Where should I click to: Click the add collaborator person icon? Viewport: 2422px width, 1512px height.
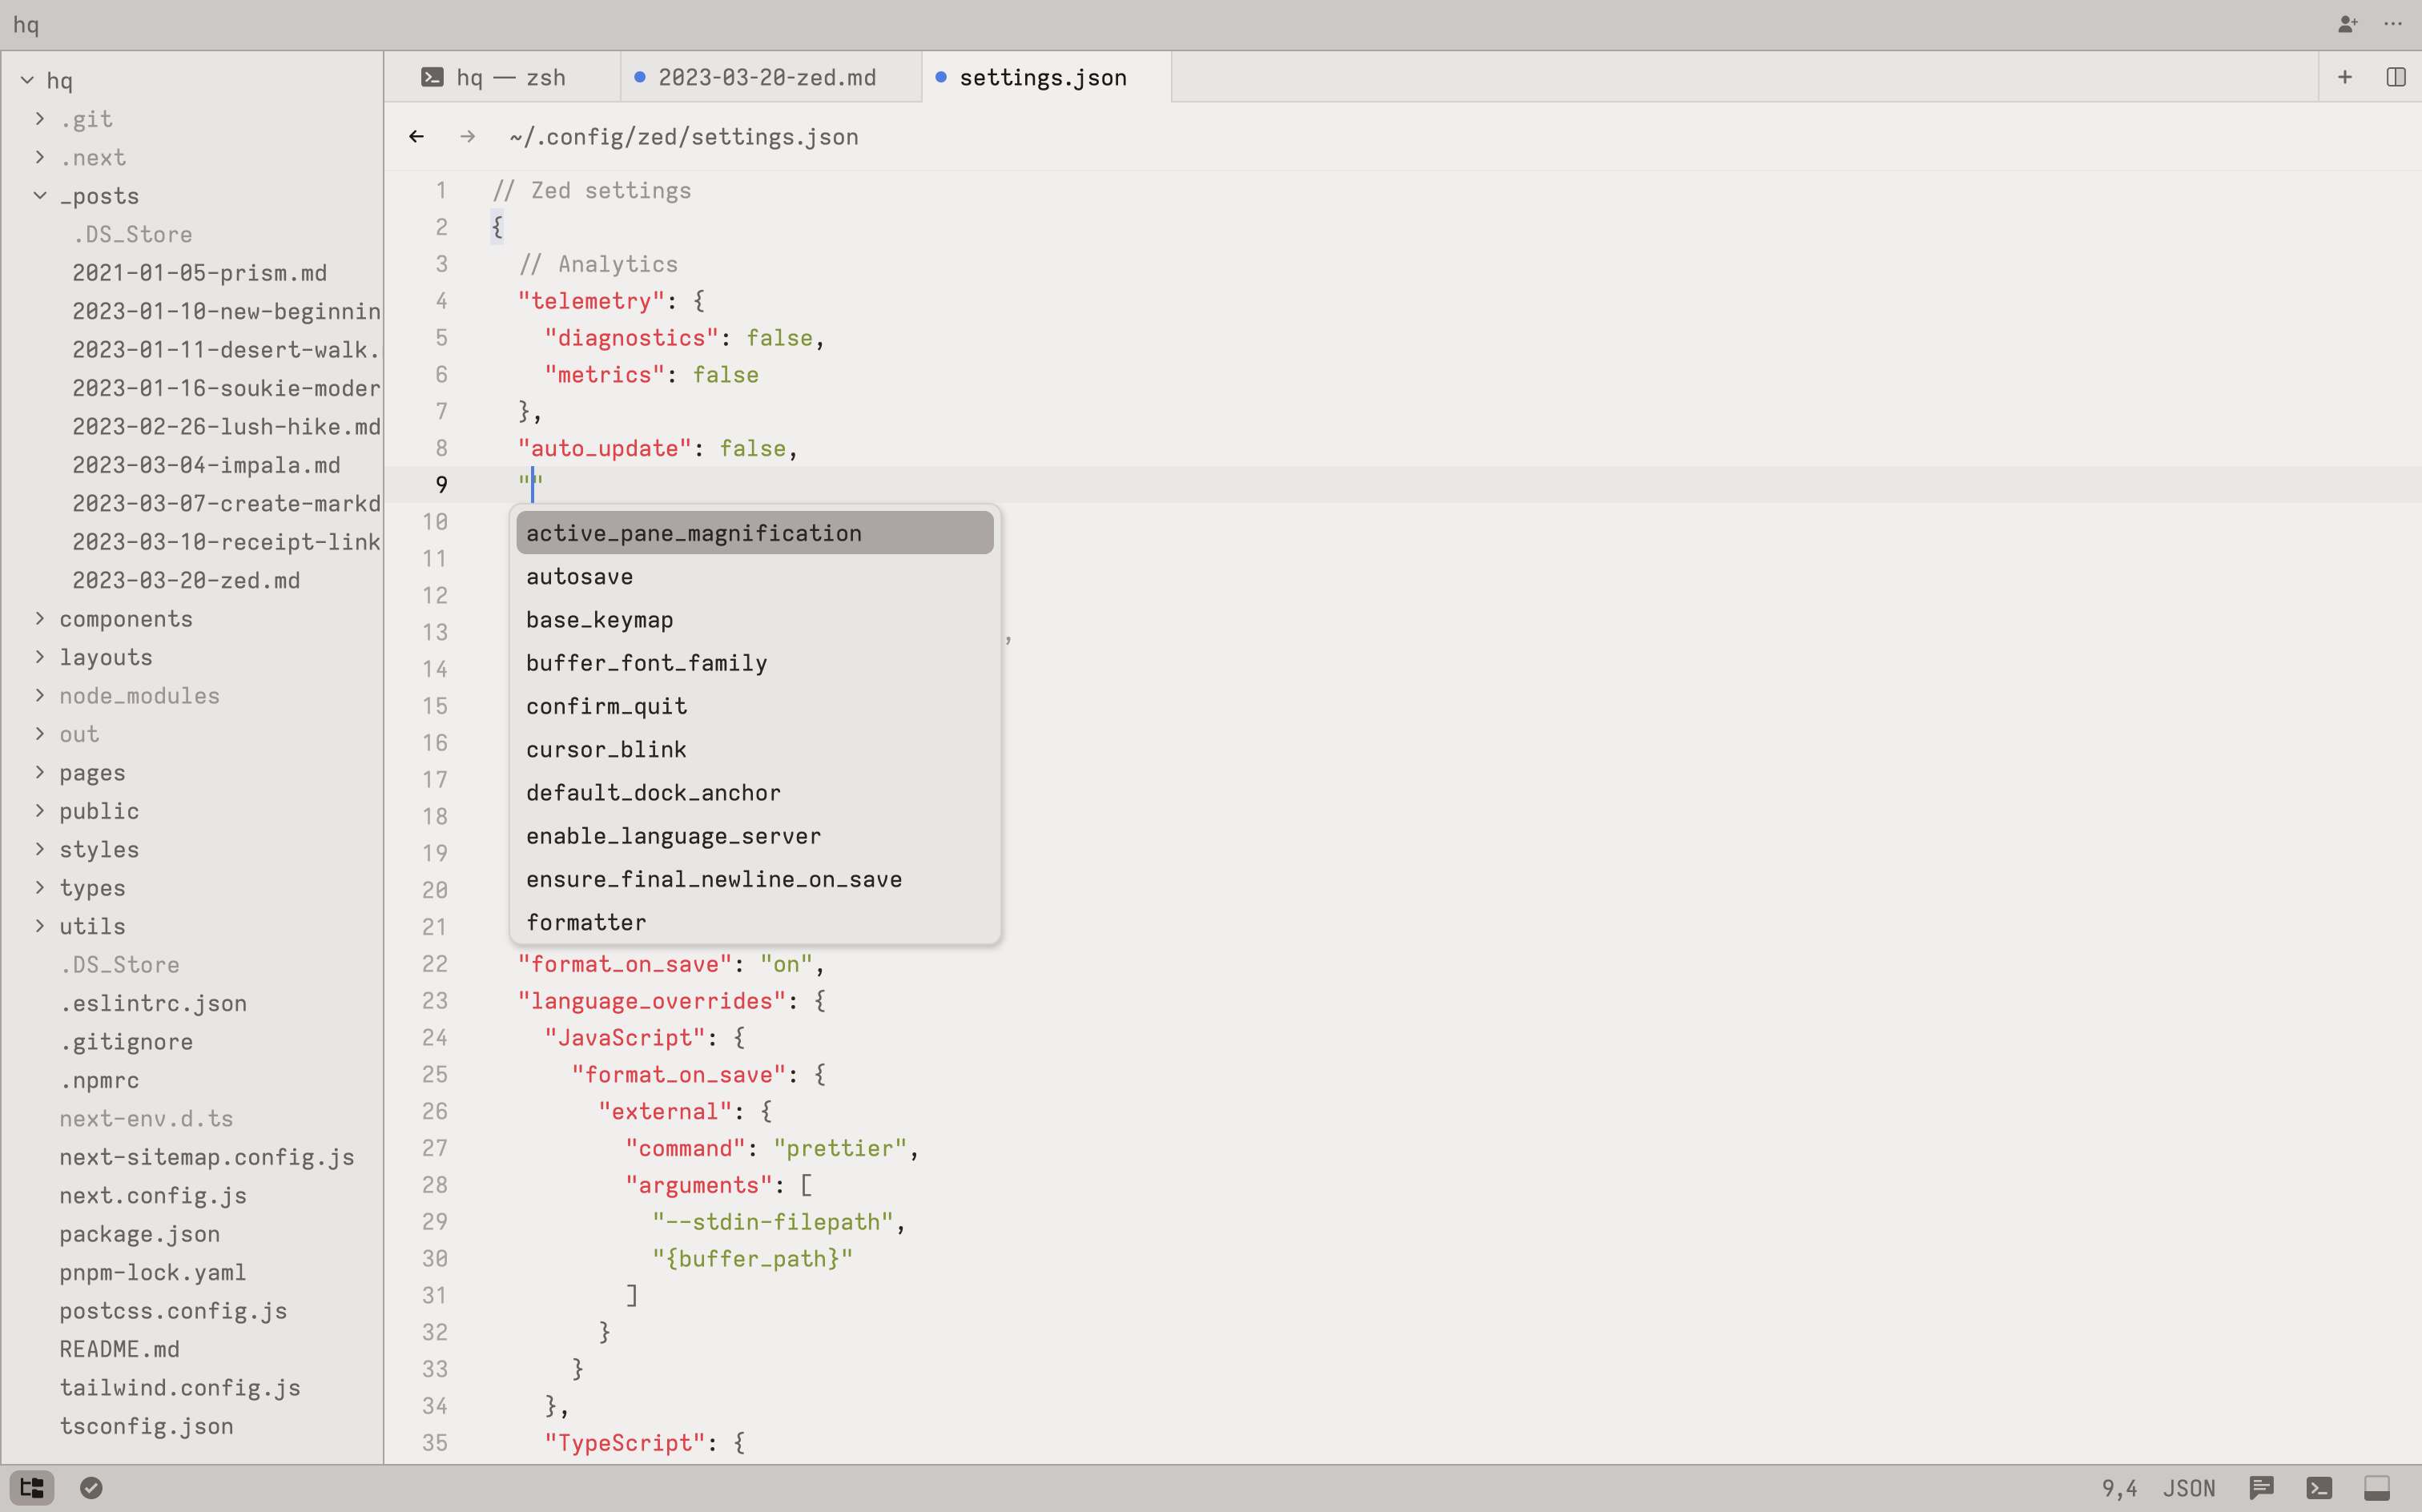click(x=2347, y=24)
